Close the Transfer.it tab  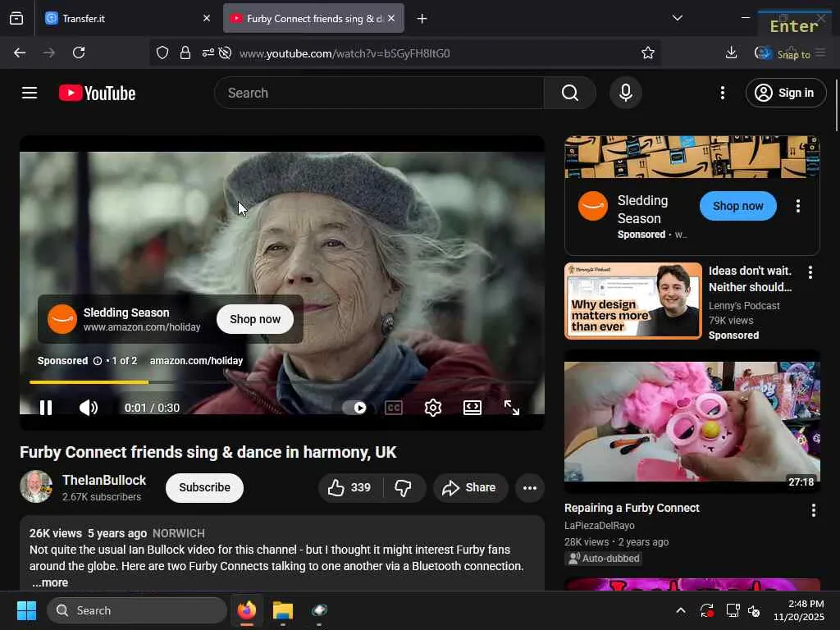(207, 18)
